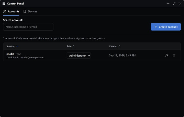Click the Search accounts label
The width and height of the screenshot is (184, 117).
tap(13, 20)
